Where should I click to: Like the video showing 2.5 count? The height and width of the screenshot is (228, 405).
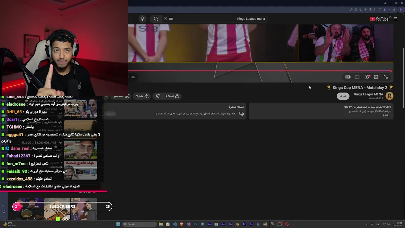click(173, 96)
